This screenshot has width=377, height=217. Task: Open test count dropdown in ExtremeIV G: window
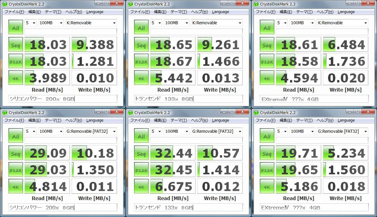pos(282,131)
